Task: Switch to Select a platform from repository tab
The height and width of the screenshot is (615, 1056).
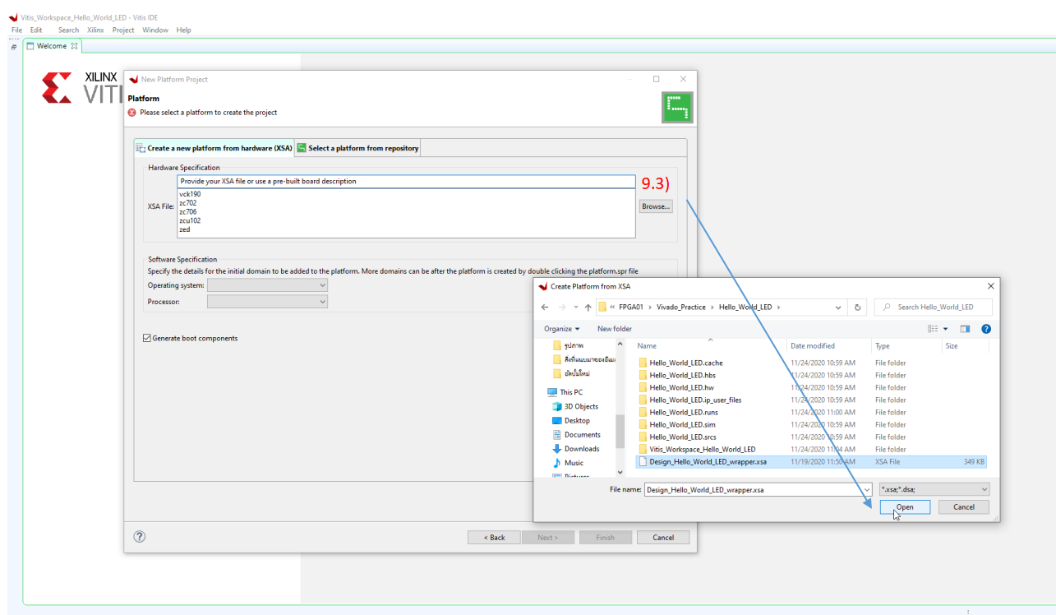Action: [x=357, y=148]
